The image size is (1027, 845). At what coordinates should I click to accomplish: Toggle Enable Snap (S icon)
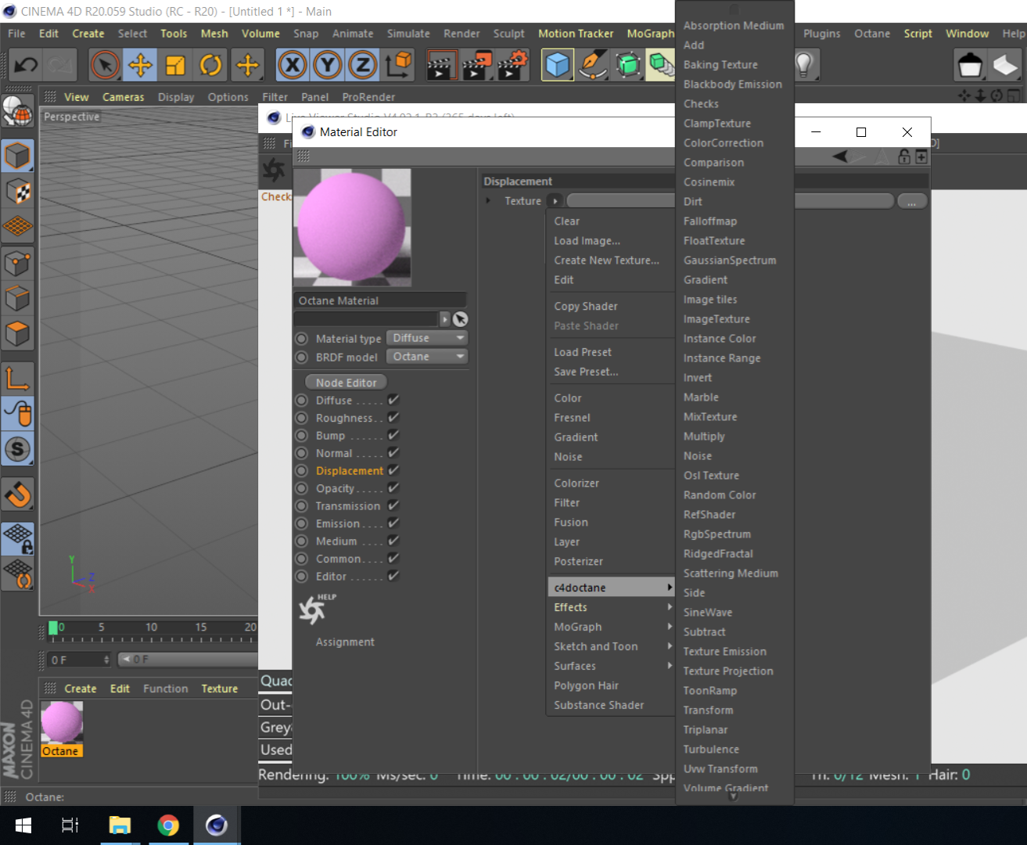pyautogui.click(x=17, y=449)
